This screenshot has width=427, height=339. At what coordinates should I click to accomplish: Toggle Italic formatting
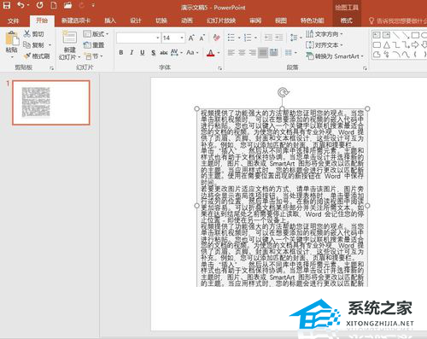pos(132,52)
